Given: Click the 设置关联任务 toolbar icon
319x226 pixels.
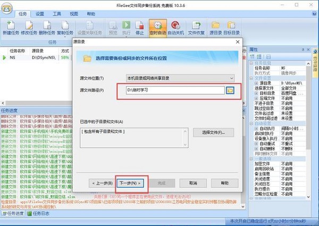Looking at the screenshot, I should [90, 28].
